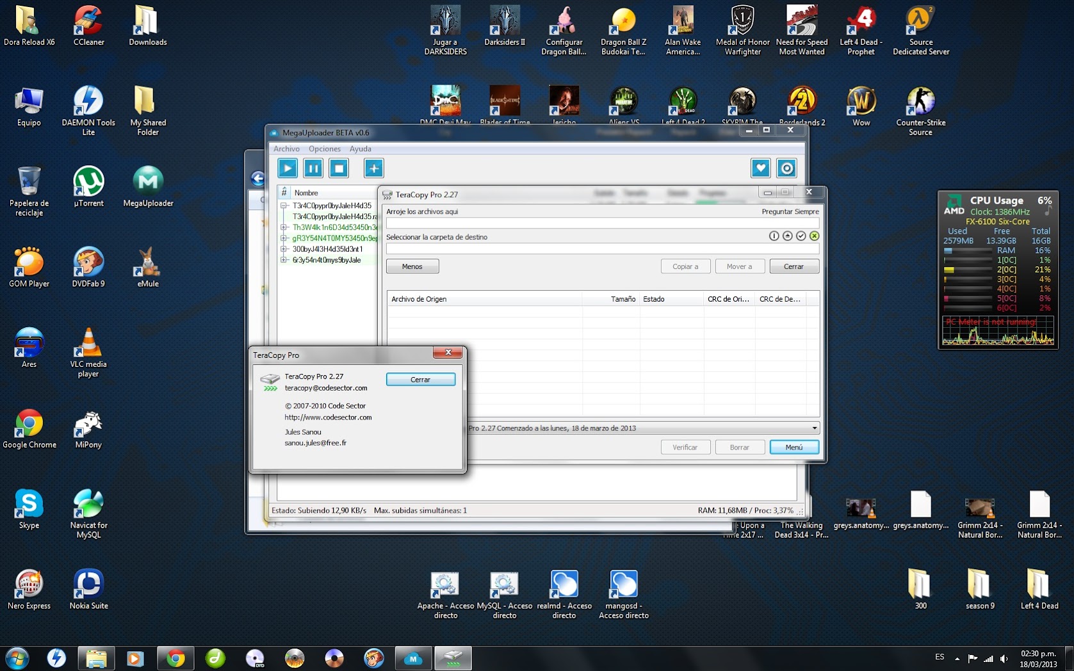Open the Opciones menu in MegaUploader
The height and width of the screenshot is (671, 1074).
click(325, 149)
